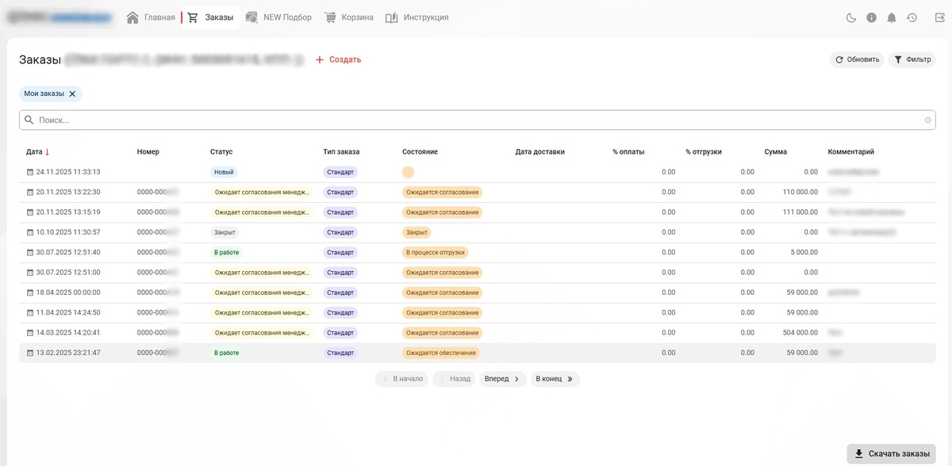Click the Назад pagination button
The image size is (952, 466).
[x=454, y=379]
